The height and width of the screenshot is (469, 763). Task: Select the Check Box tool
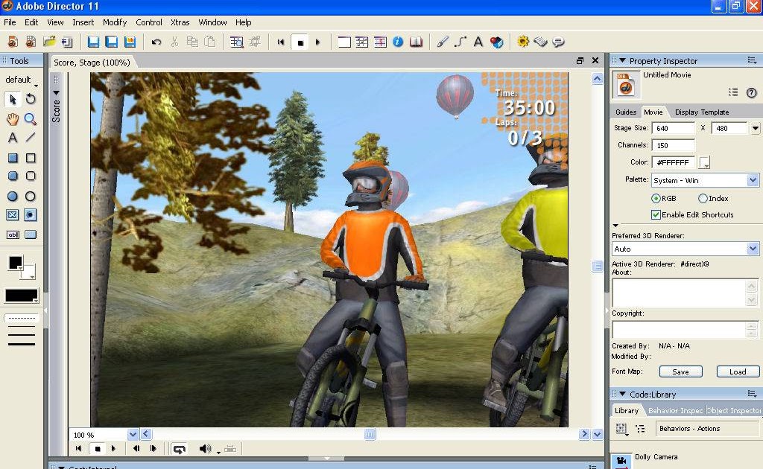pos(13,215)
